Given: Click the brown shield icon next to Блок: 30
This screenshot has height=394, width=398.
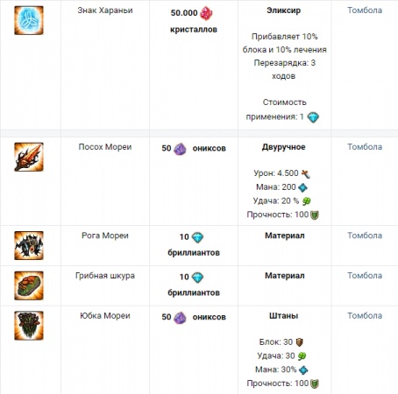Looking at the screenshot, I should pyautogui.click(x=300, y=342).
